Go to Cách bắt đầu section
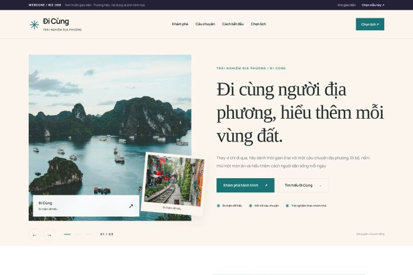This screenshot has height=275, width=413. [x=232, y=24]
